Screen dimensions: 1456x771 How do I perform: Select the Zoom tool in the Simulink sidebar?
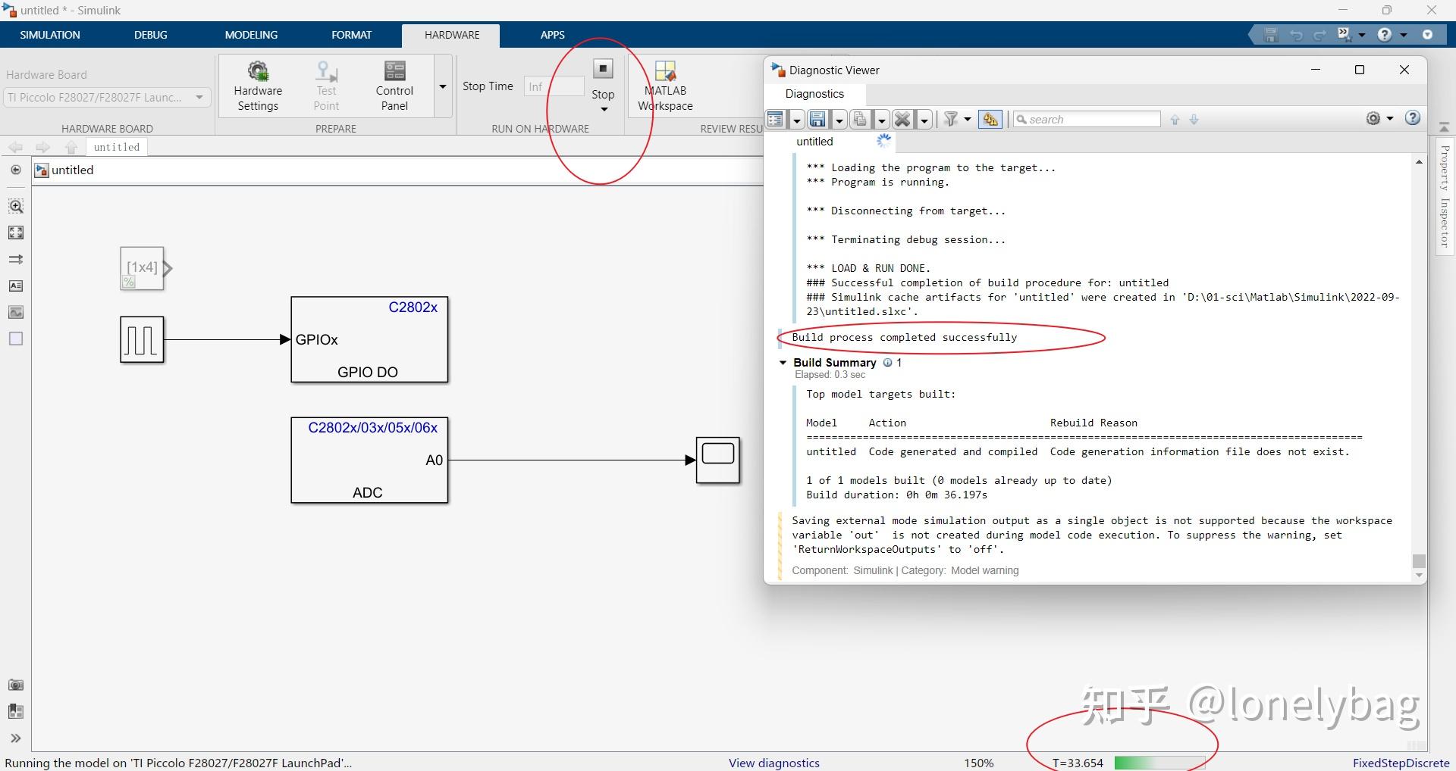coord(15,205)
